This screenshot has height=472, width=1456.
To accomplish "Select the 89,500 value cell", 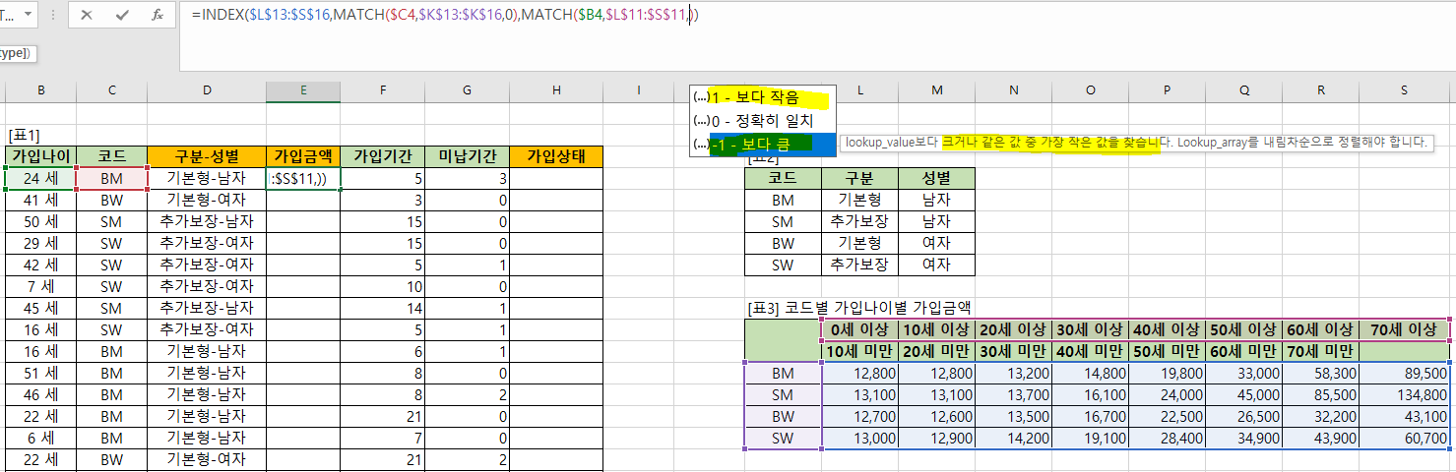I will coord(1403,373).
